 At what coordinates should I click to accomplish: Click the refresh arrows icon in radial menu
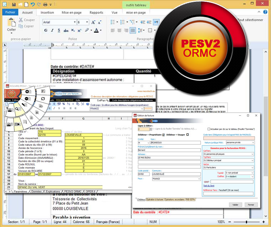(43, 99)
